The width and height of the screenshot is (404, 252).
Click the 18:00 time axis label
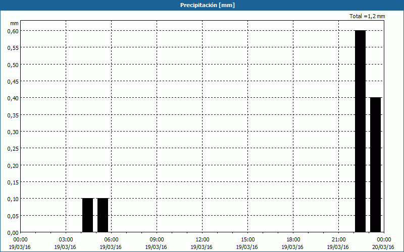[x=293, y=240]
